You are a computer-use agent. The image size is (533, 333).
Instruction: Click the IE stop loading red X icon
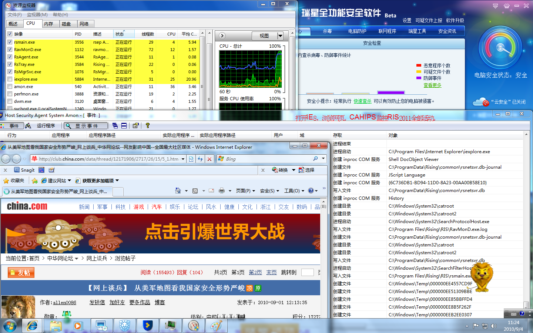pos(209,159)
